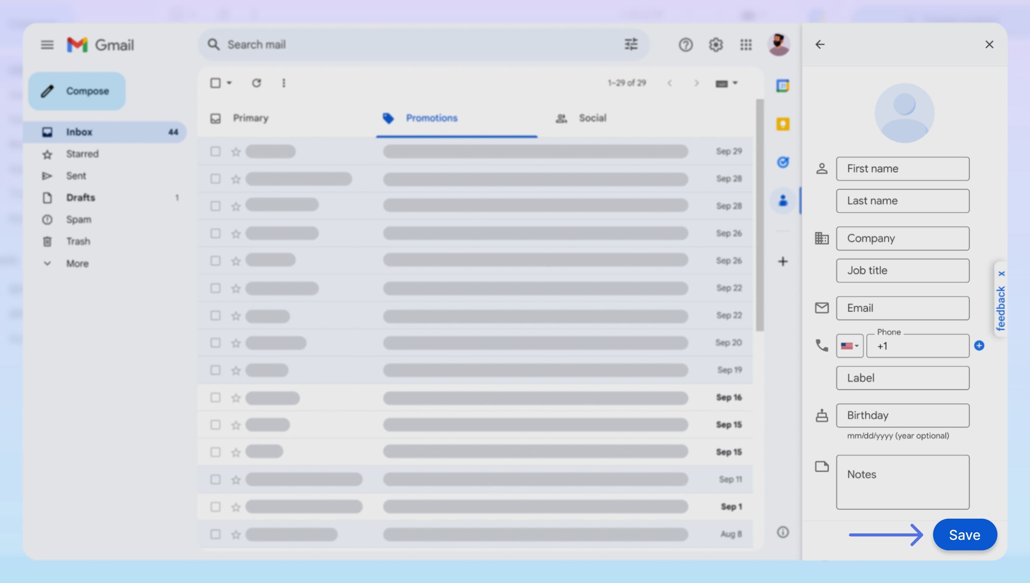Refresh the inbox

click(257, 83)
